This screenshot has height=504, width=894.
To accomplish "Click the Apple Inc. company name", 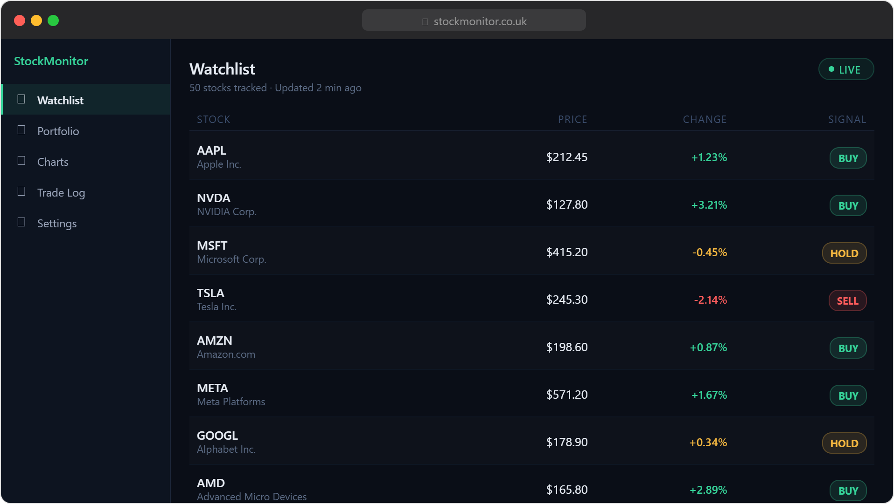I will 219,164.
